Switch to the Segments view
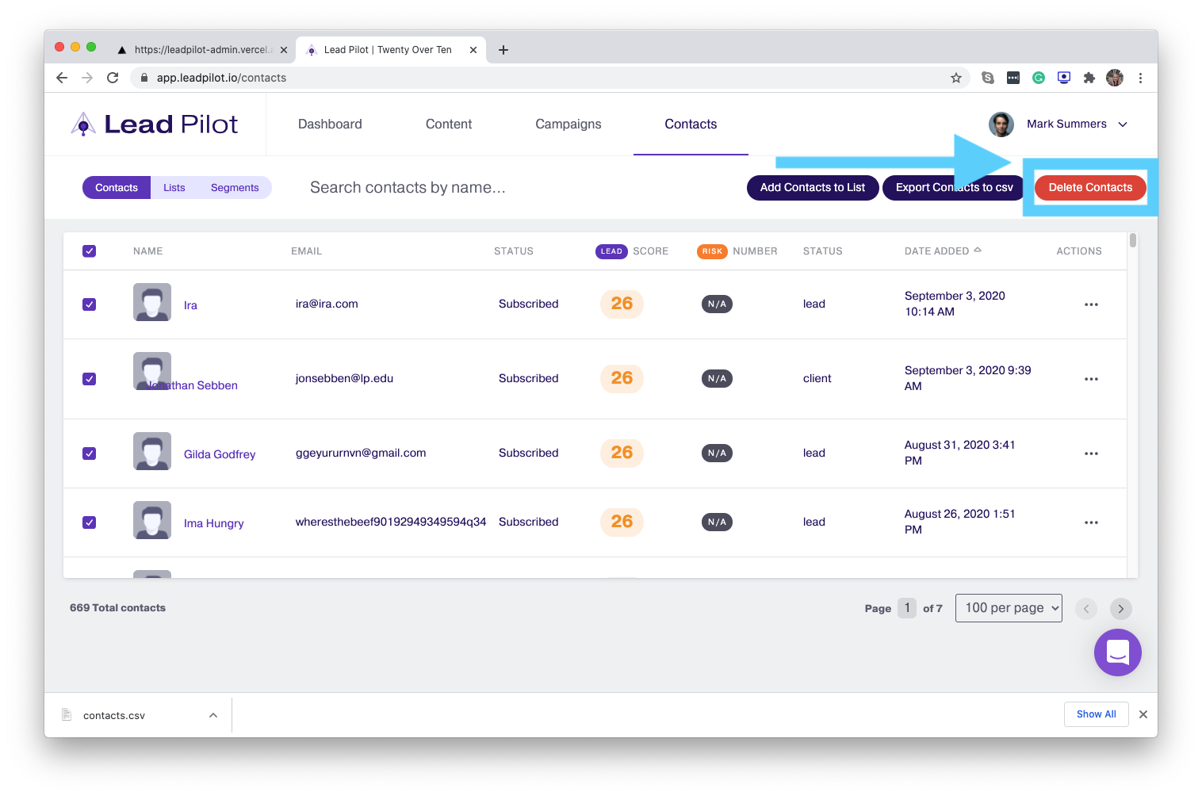The width and height of the screenshot is (1202, 796). (x=235, y=188)
